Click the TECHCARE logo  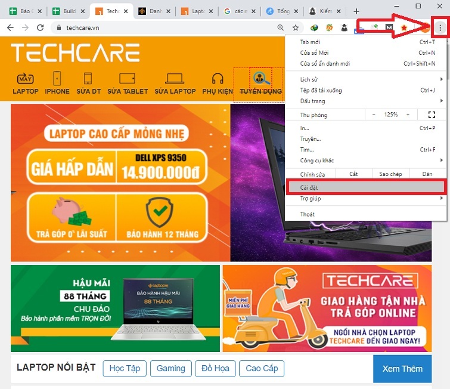tap(76, 53)
